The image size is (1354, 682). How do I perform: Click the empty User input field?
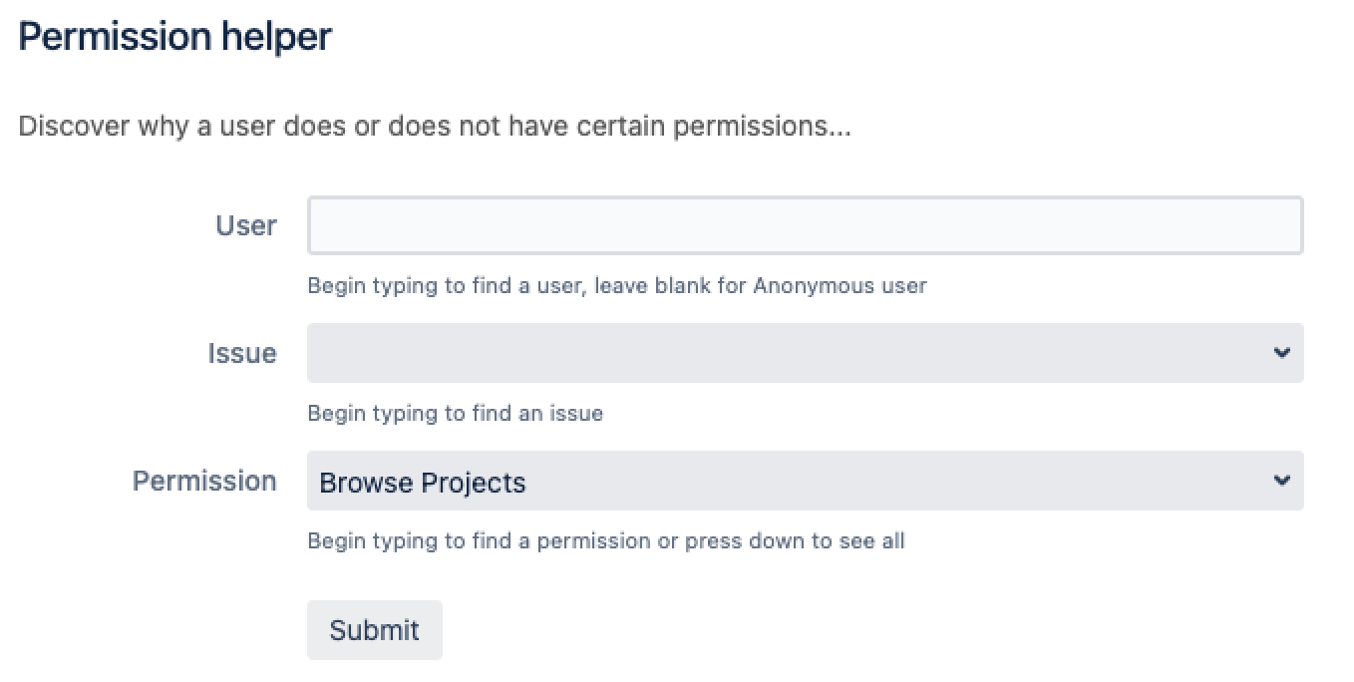[x=804, y=225]
